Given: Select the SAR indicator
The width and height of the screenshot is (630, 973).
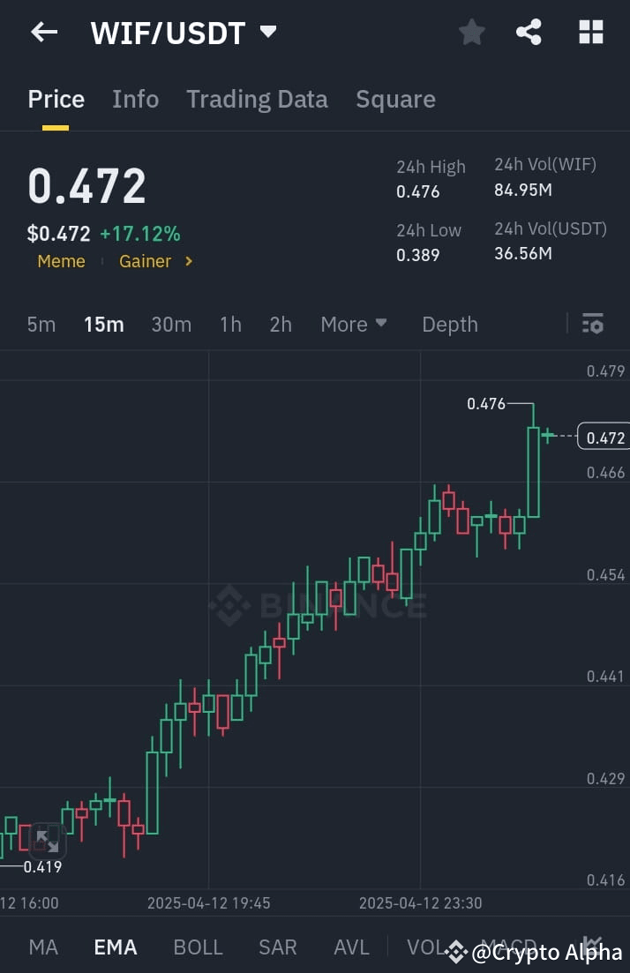Looking at the screenshot, I should click(x=277, y=947).
